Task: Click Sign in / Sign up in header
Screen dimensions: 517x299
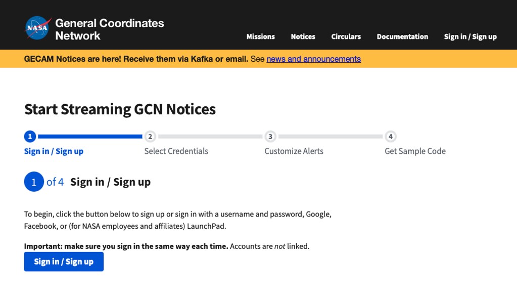Action: [x=470, y=36]
